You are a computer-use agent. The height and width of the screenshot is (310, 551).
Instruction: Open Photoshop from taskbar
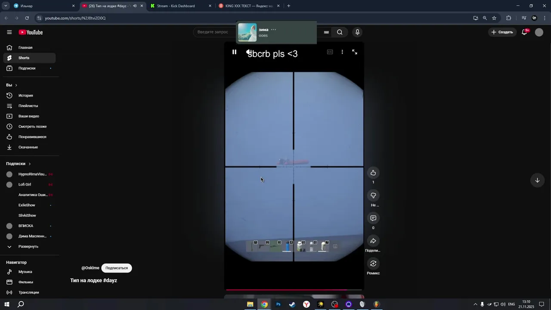(278, 304)
